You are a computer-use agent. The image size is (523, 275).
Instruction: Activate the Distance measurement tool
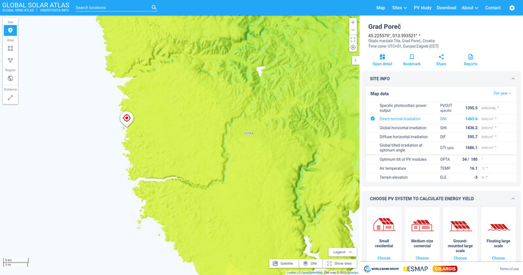(10, 97)
